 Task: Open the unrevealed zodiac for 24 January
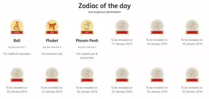(x=157, y=75)
